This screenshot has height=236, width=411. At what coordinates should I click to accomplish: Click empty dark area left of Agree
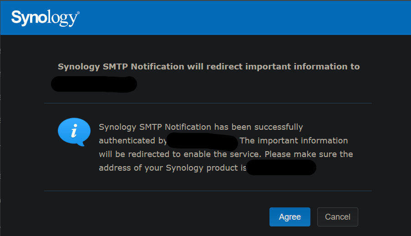(x=157, y=217)
